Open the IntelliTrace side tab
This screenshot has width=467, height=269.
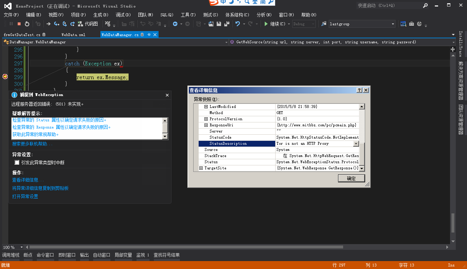click(x=460, y=44)
